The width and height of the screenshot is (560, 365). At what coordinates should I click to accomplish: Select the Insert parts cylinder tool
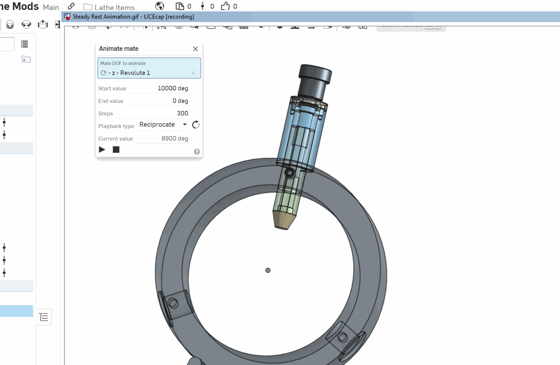10,24
